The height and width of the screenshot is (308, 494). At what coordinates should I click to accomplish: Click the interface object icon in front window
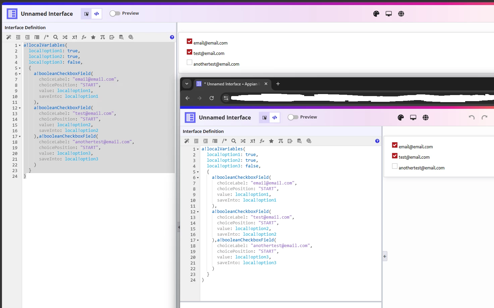pyautogui.click(x=190, y=118)
